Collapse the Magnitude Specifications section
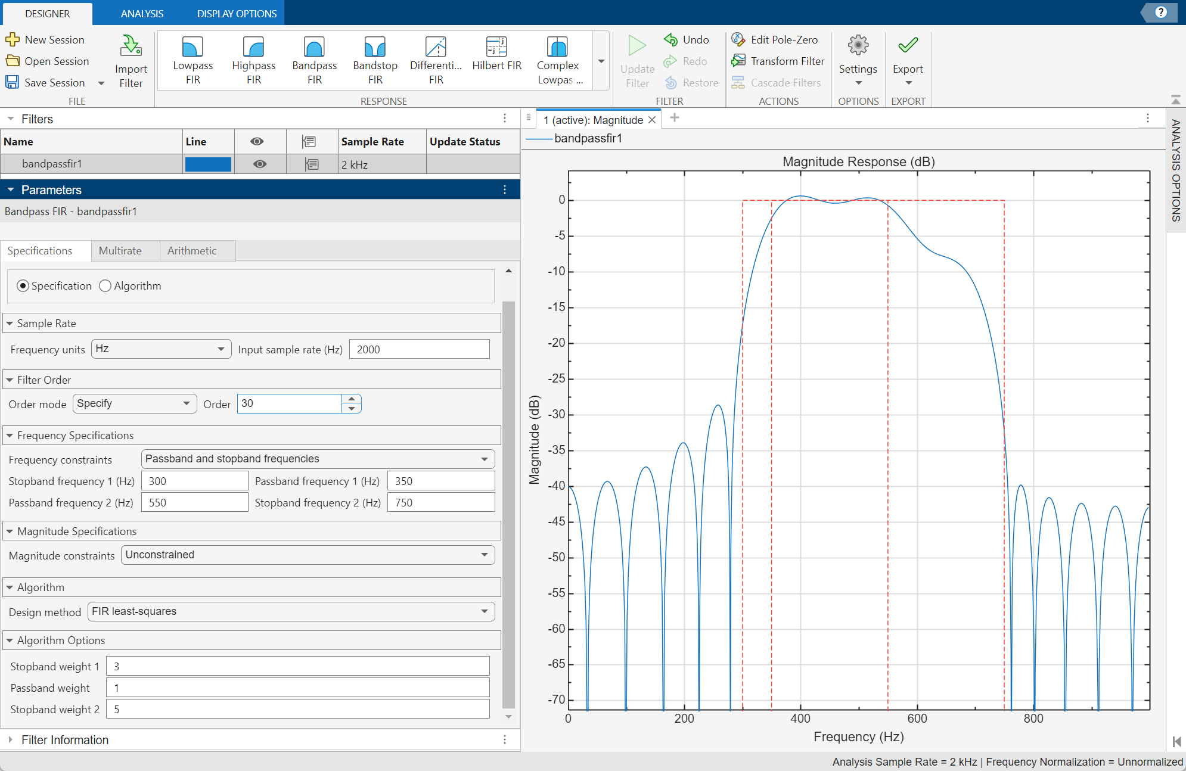Screen dimensions: 1186x771 (x=10, y=531)
